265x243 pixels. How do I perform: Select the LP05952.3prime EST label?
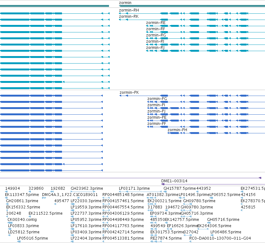tap(86, 220)
